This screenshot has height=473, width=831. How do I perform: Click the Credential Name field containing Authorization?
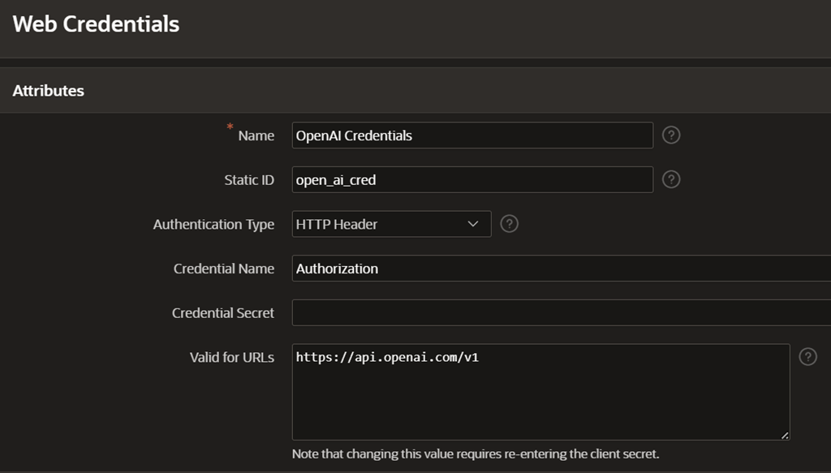560,269
